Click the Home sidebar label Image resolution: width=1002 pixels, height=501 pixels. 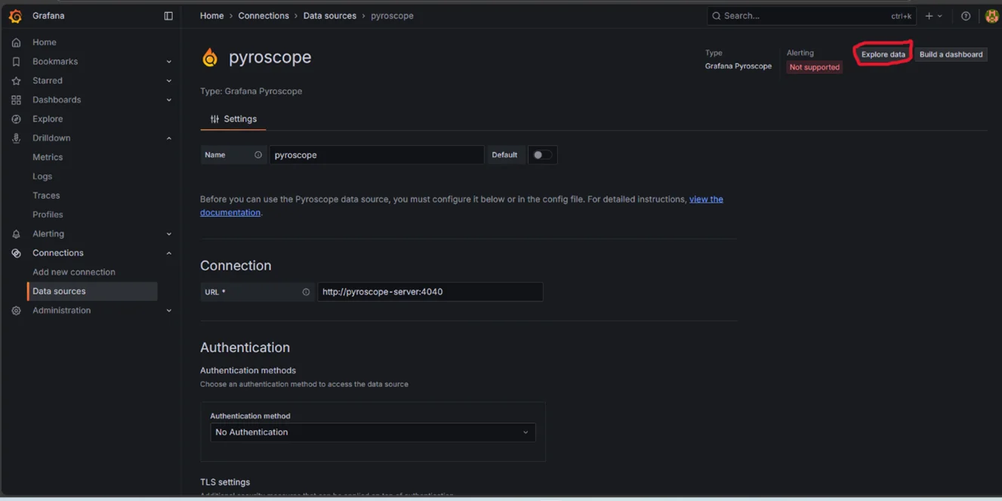tap(45, 42)
